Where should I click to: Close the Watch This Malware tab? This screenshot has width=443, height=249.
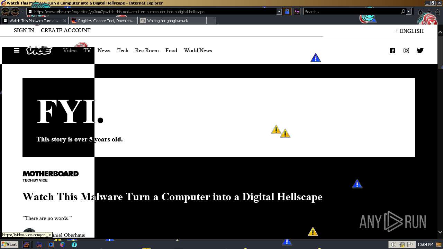64,21
